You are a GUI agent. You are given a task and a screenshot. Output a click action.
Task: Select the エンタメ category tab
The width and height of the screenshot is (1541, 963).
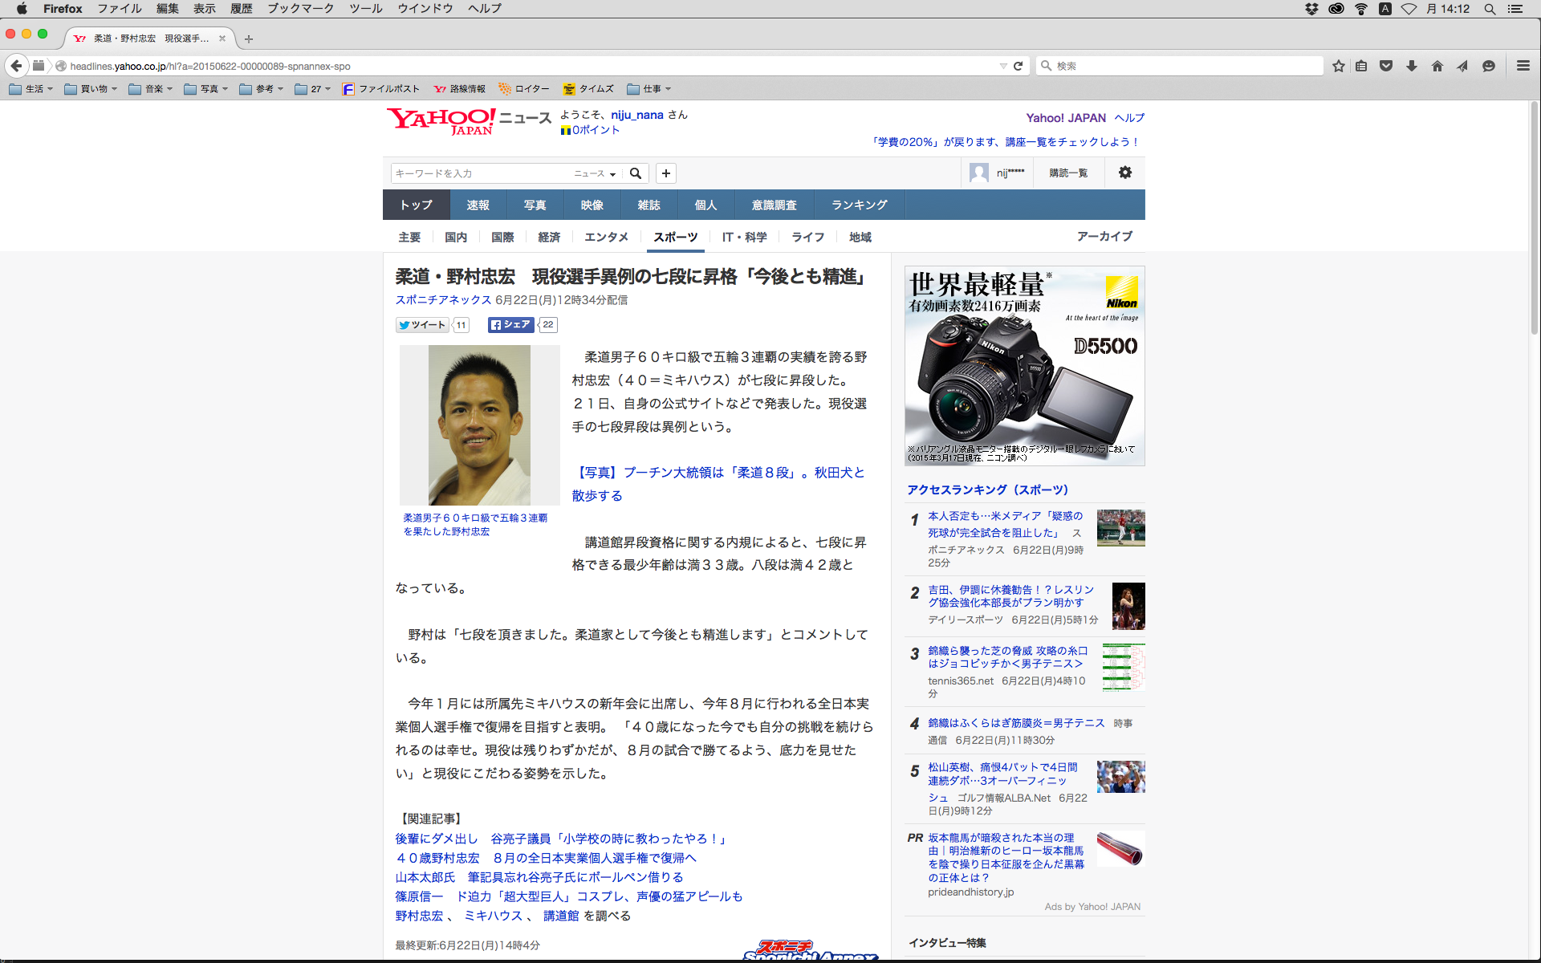click(606, 237)
